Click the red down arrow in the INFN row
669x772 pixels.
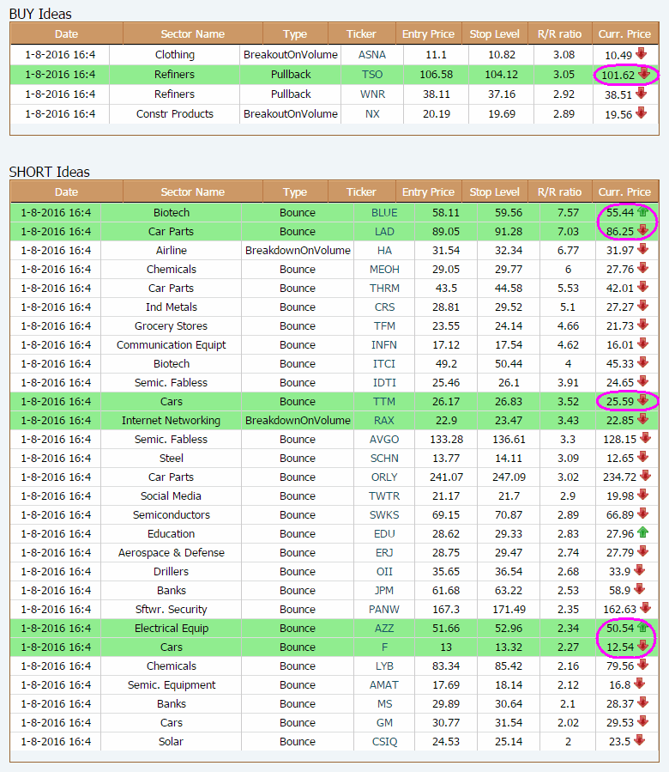pyautogui.click(x=642, y=343)
